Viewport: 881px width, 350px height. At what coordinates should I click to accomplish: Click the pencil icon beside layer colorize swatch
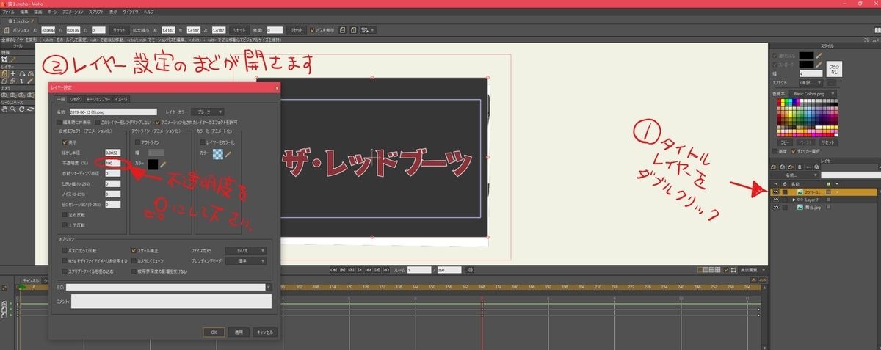click(229, 154)
